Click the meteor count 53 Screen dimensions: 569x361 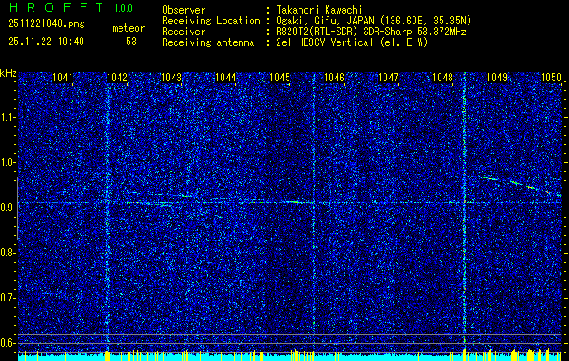point(131,42)
